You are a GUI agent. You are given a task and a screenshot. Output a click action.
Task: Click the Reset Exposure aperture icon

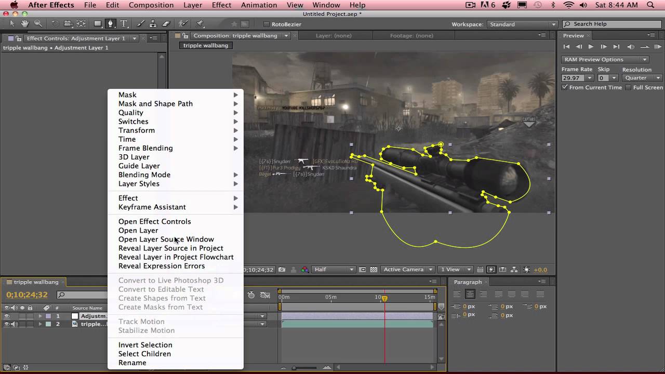(x=526, y=270)
